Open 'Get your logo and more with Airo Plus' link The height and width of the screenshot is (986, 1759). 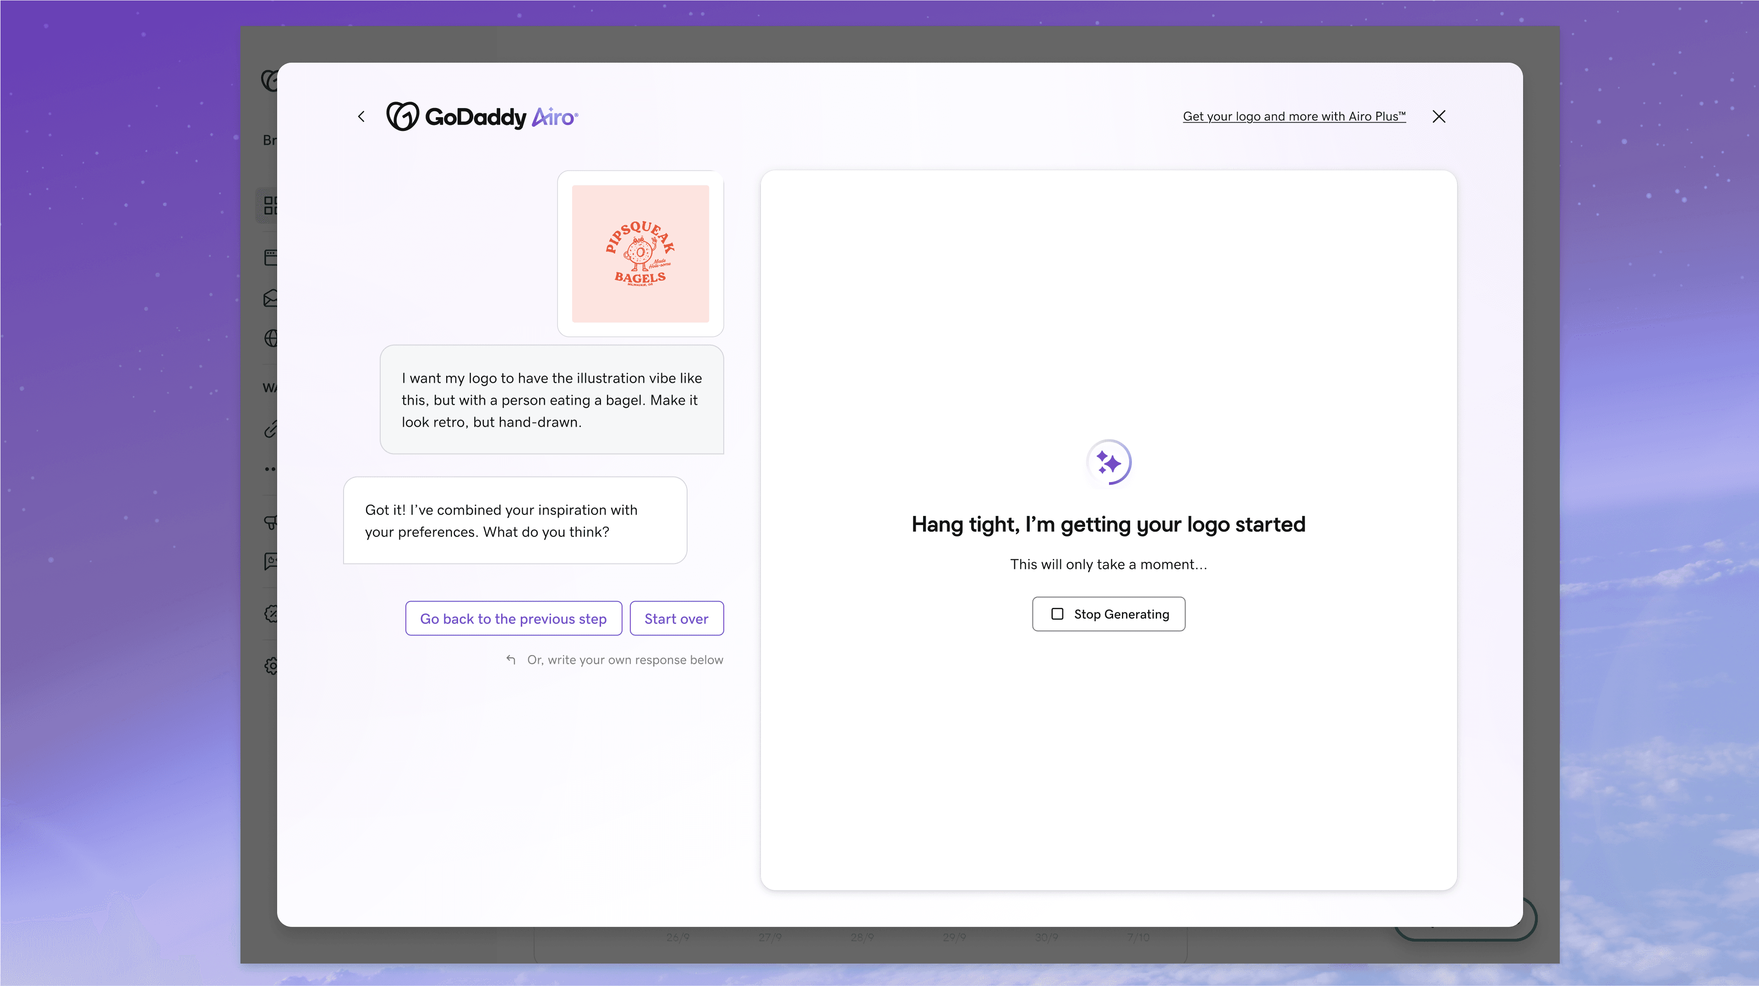(x=1294, y=117)
